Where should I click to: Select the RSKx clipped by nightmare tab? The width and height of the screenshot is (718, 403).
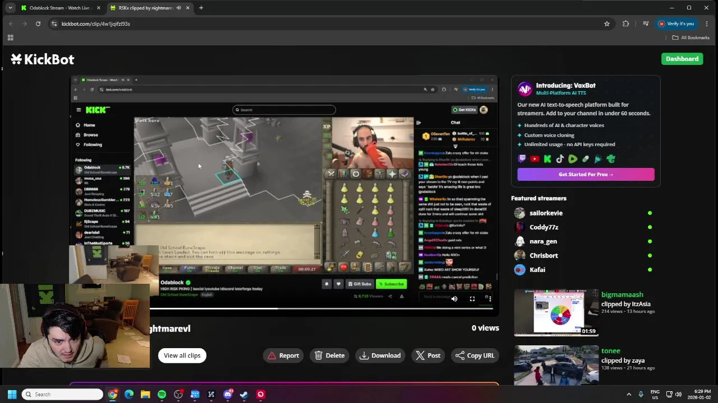click(x=145, y=8)
